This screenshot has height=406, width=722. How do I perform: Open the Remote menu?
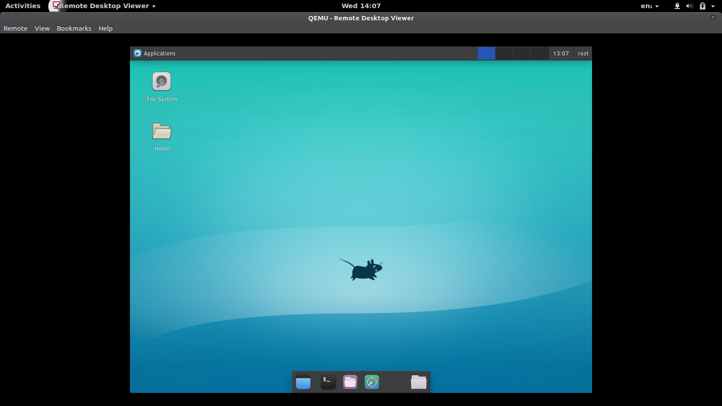[15, 28]
